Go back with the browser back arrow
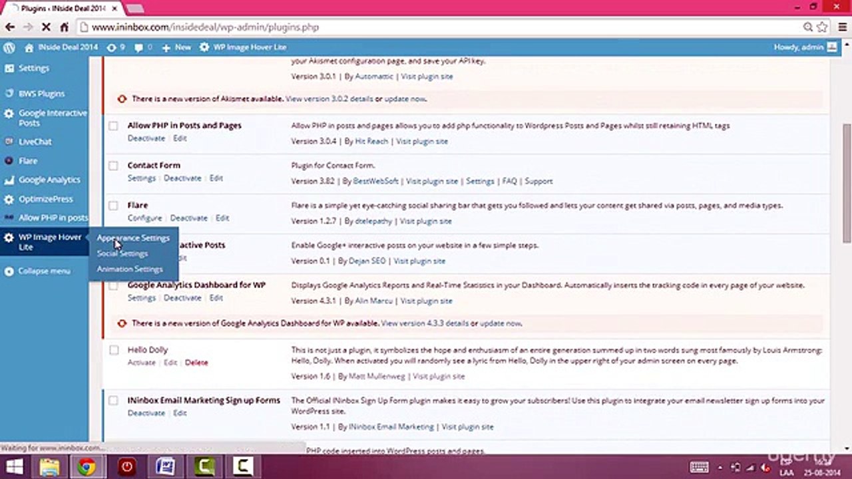 click(x=10, y=27)
